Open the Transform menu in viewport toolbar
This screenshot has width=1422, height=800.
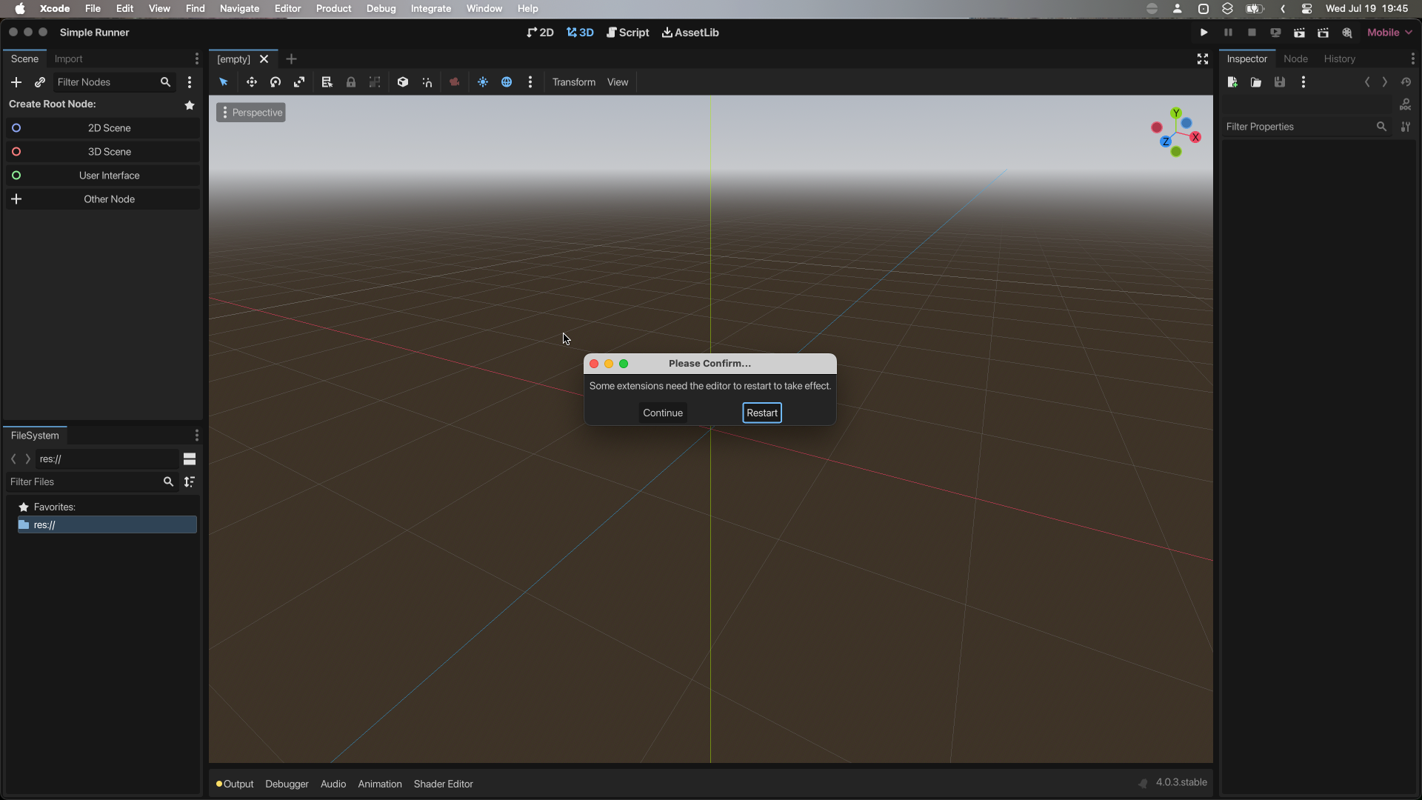[573, 82]
